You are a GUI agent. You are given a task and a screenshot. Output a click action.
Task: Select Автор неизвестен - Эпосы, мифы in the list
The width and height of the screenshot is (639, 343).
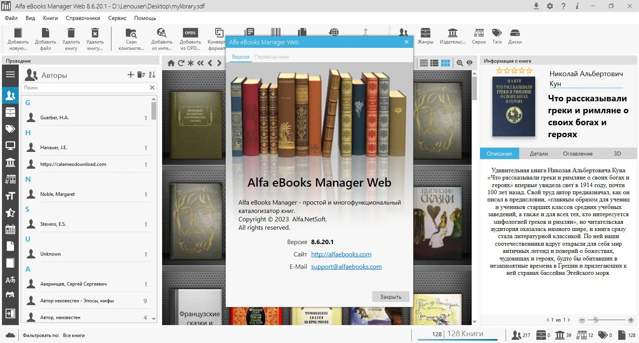coord(87,301)
